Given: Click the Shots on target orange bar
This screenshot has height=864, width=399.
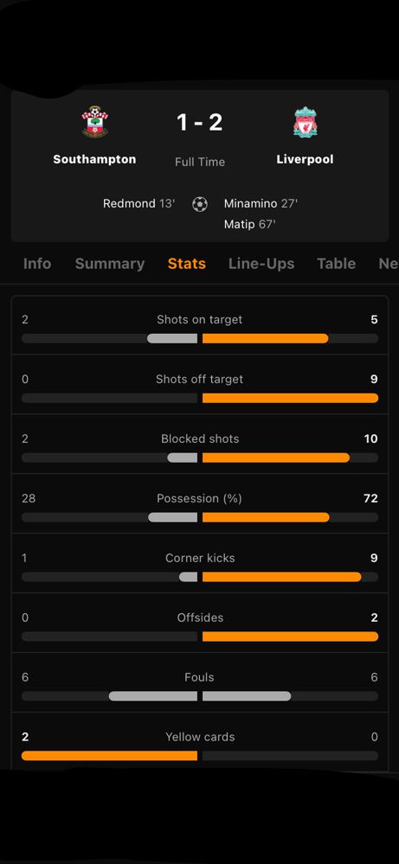Looking at the screenshot, I should point(265,338).
